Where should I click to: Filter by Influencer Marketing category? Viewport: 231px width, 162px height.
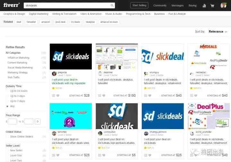(x=18, y=58)
